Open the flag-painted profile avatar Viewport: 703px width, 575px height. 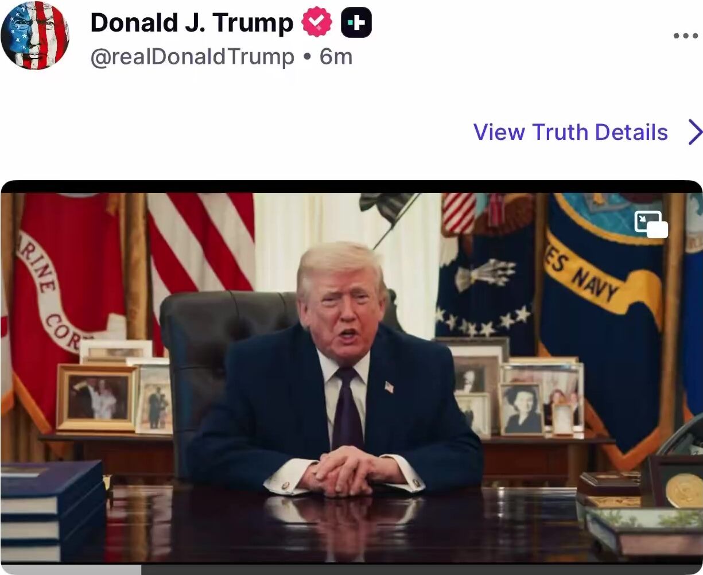pyautogui.click(x=35, y=35)
